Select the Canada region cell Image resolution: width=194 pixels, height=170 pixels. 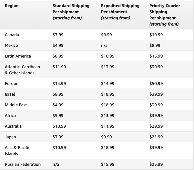point(13,35)
